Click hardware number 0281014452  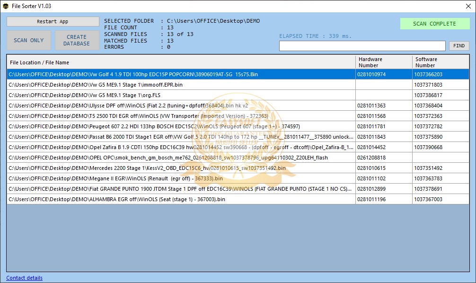click(371, 147)
